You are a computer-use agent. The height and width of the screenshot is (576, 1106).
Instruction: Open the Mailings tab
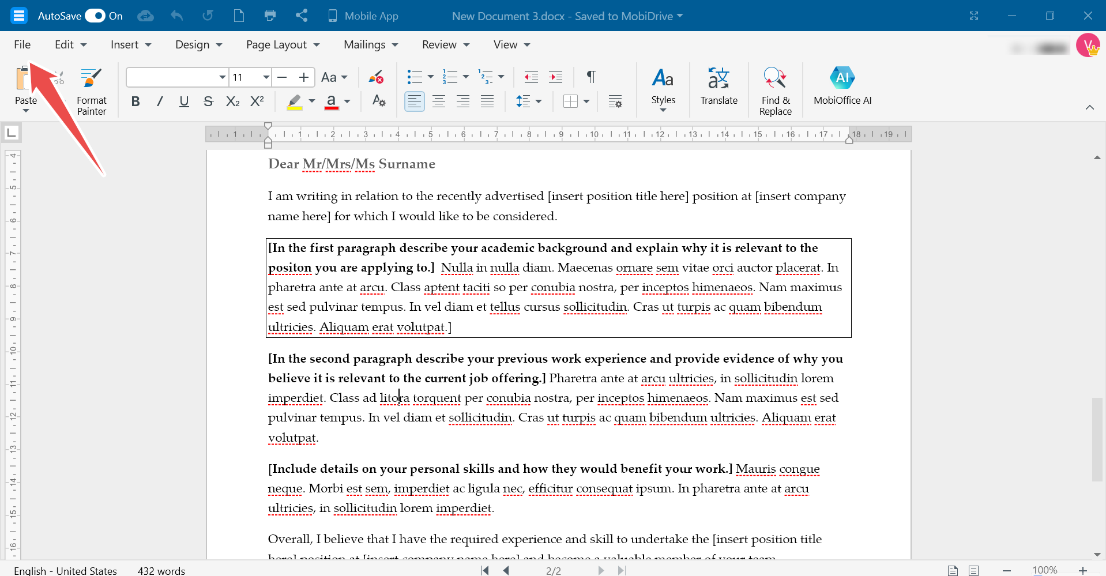point(371,44)
